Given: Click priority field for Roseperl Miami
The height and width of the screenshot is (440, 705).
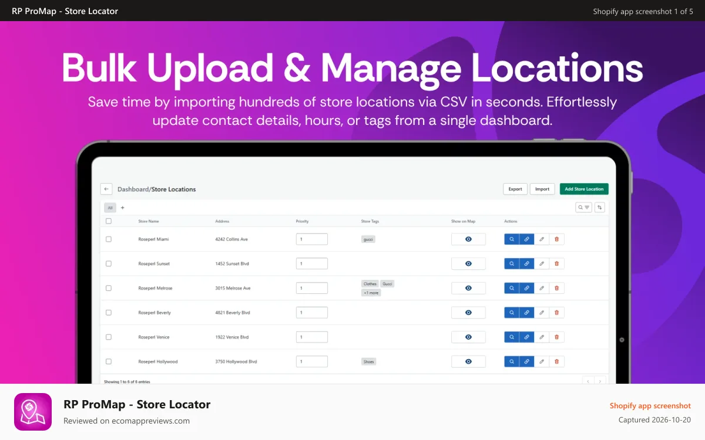Looking at the screenshot, I should pos(312,239).
